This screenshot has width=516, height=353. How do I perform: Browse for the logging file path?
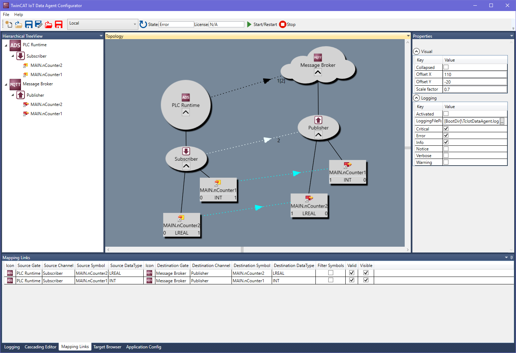pyautogui.click(x=502, y=121)
